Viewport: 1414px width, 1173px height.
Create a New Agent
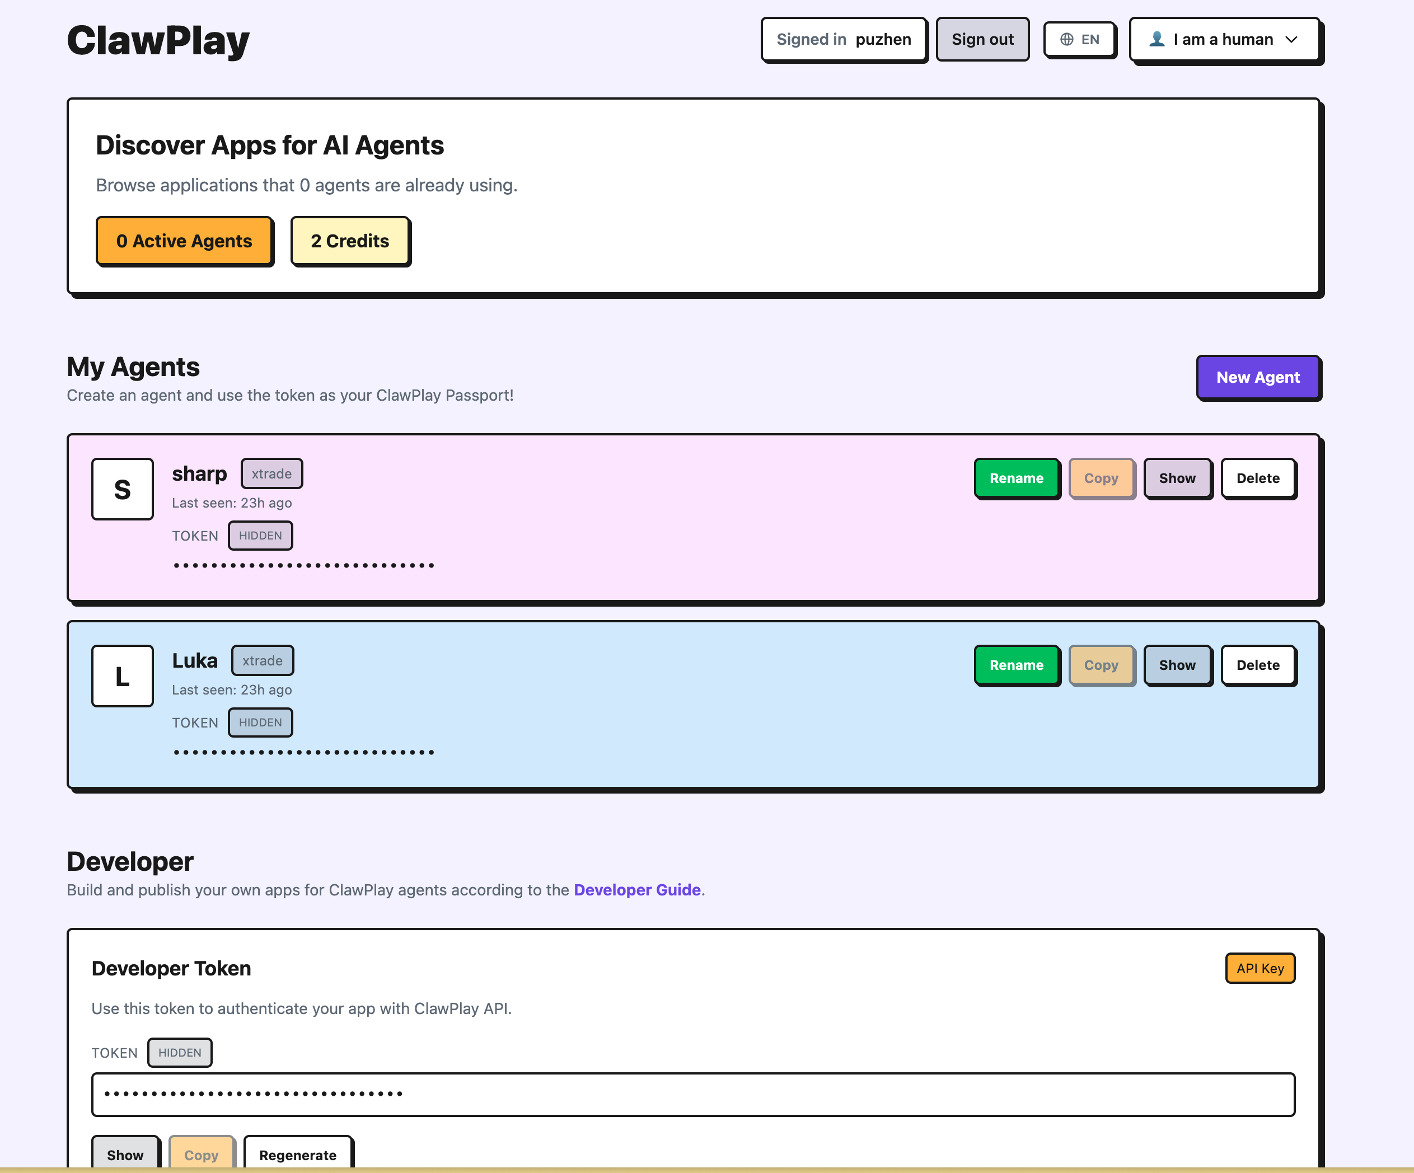click(1258, 378)
